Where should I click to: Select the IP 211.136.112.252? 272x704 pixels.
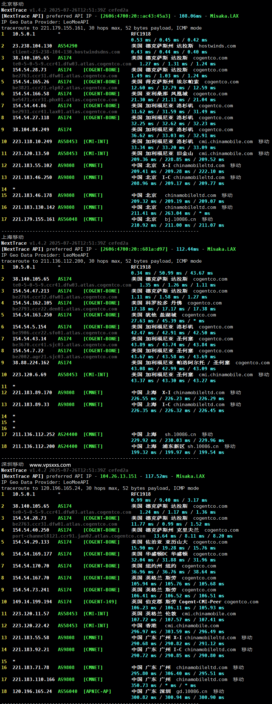click(x=34, y=434)
